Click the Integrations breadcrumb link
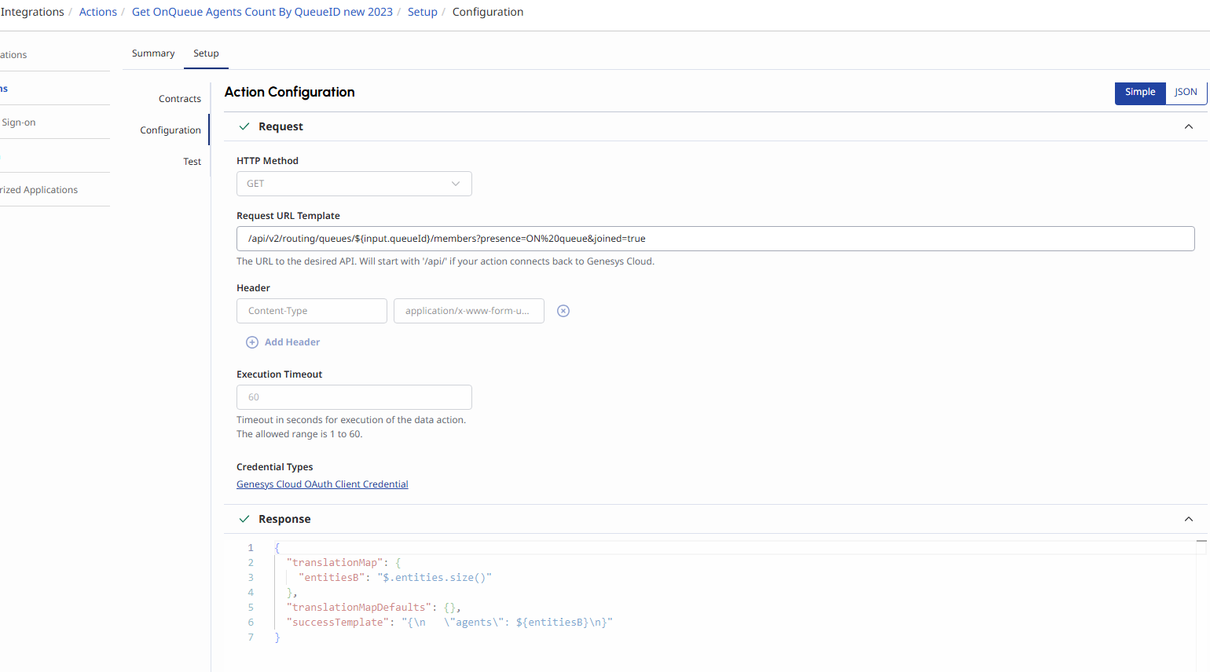 32,12
